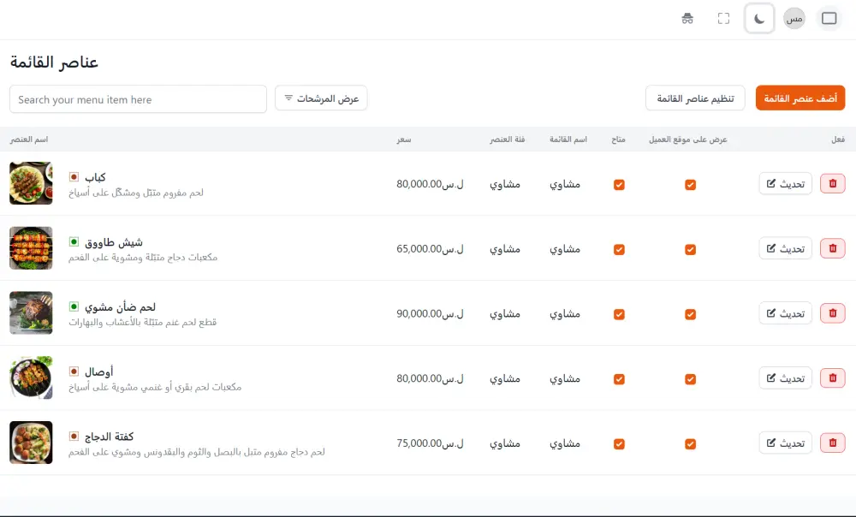Disable customer site visibility for شيش طاووق
Image resolution: width=856 pixels, height=517 pixels.
pos(690,249)
